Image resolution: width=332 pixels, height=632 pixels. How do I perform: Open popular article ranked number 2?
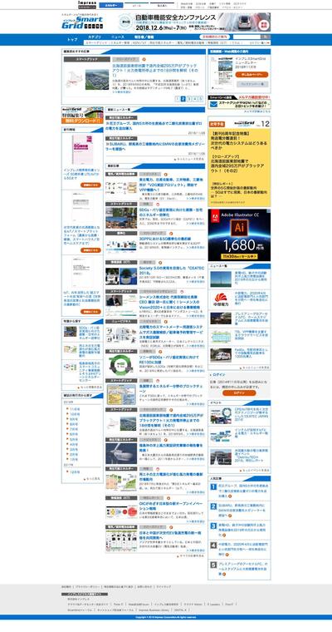[243, 510]
